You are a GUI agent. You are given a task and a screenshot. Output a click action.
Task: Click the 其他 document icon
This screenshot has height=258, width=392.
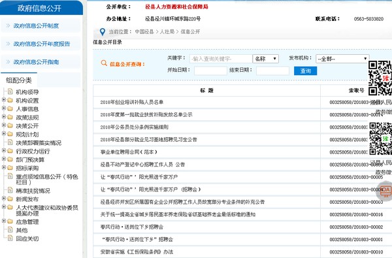[10, 229]
